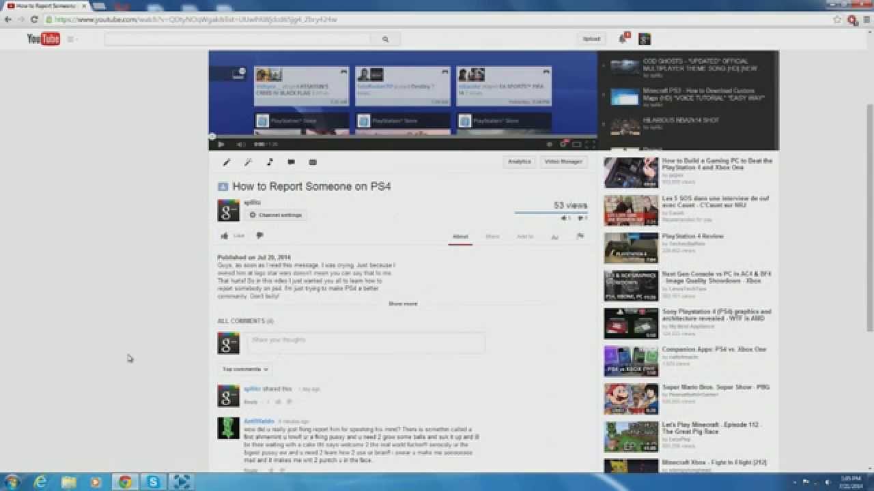Open Companion Apps PS4 vs Xbox One thumbnail
Viewport: 874px width, 491px height.
tap(631, 361)
